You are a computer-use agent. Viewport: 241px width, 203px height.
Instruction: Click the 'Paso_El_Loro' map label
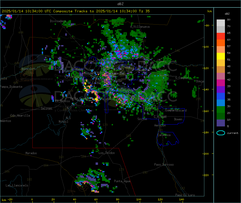coord(185,195)
